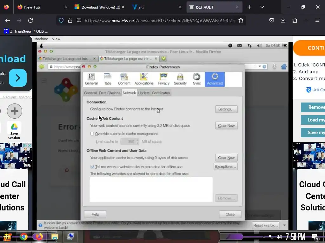Reload the onworks page

point(30,21)
